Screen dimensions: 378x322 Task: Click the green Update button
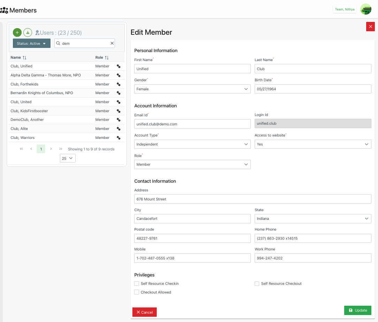[357, 310]
